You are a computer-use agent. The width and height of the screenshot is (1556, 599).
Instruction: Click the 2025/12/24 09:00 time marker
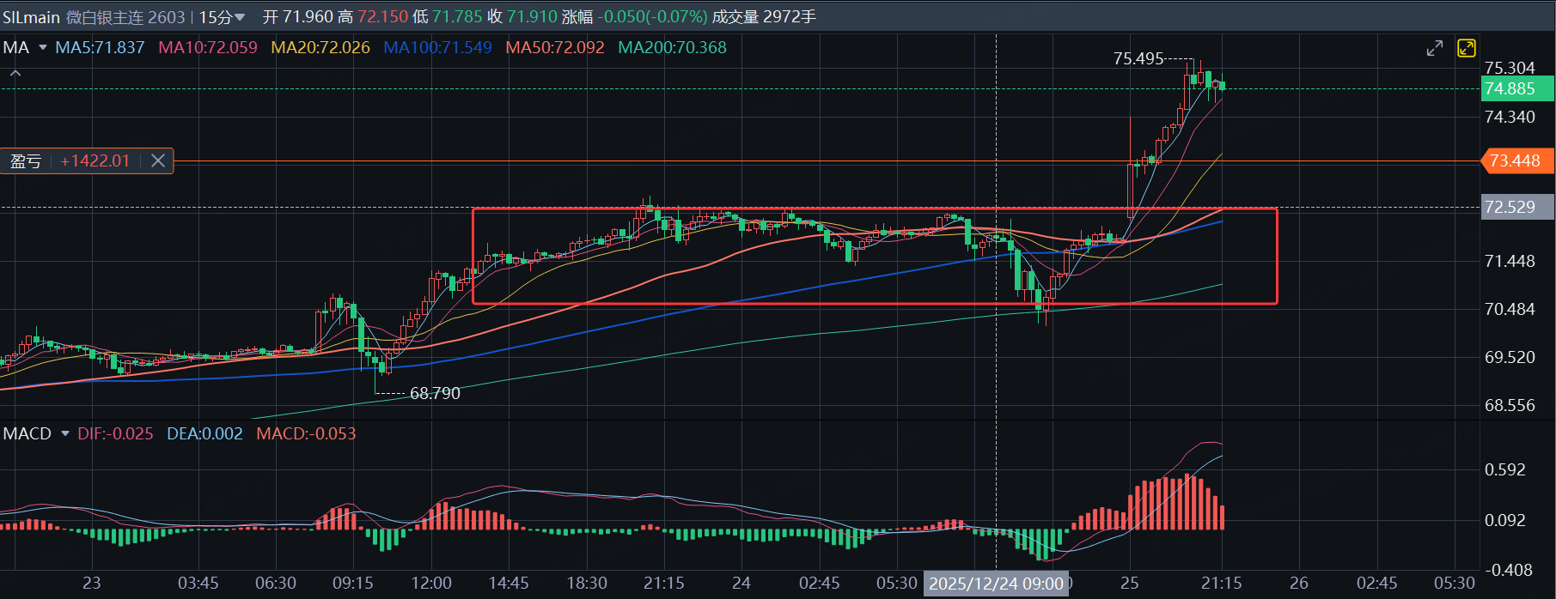996,584
